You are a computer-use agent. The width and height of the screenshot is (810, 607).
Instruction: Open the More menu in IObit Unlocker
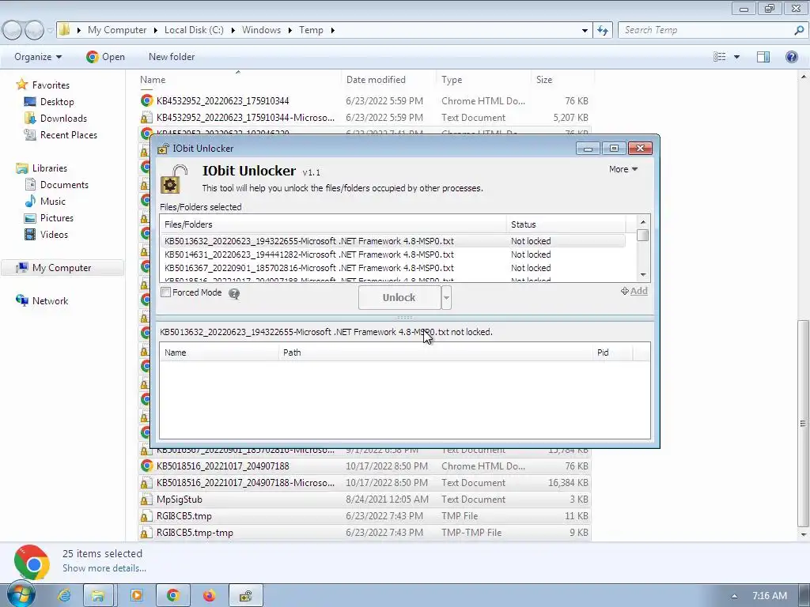tap(623, 169)
